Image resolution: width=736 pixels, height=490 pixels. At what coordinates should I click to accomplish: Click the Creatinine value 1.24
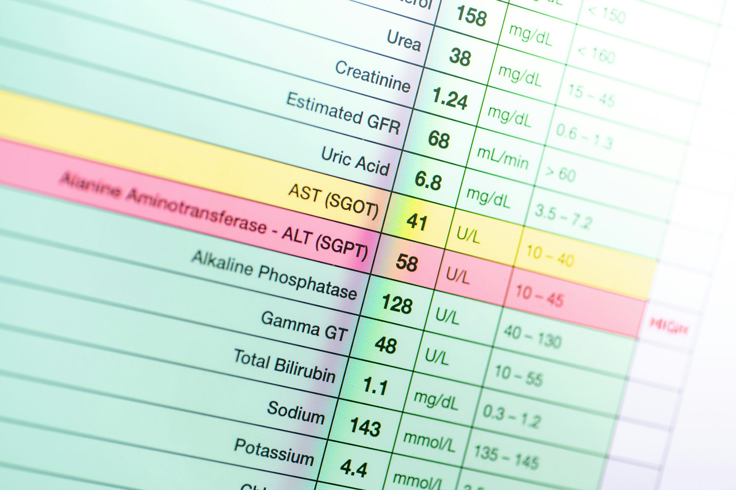click(450, 99)
